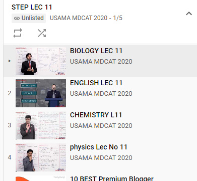
Task: Click playlist item number 4
Action: 10,157
